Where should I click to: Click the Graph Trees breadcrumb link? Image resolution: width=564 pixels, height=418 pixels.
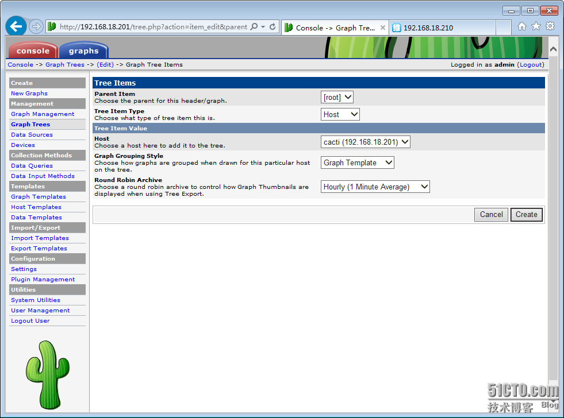click(x=65, y=65)
